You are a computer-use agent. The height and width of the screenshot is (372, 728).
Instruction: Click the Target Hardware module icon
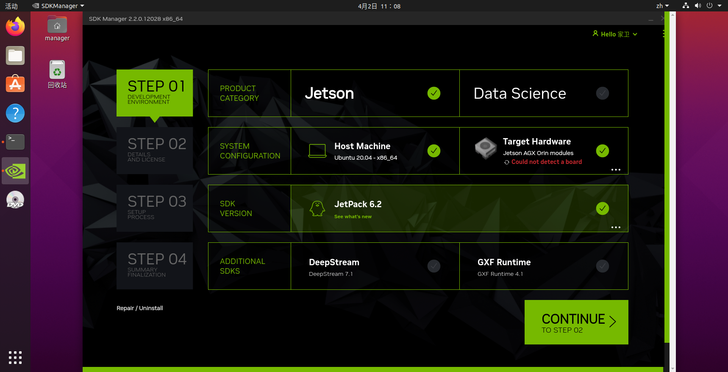point(486,148)
